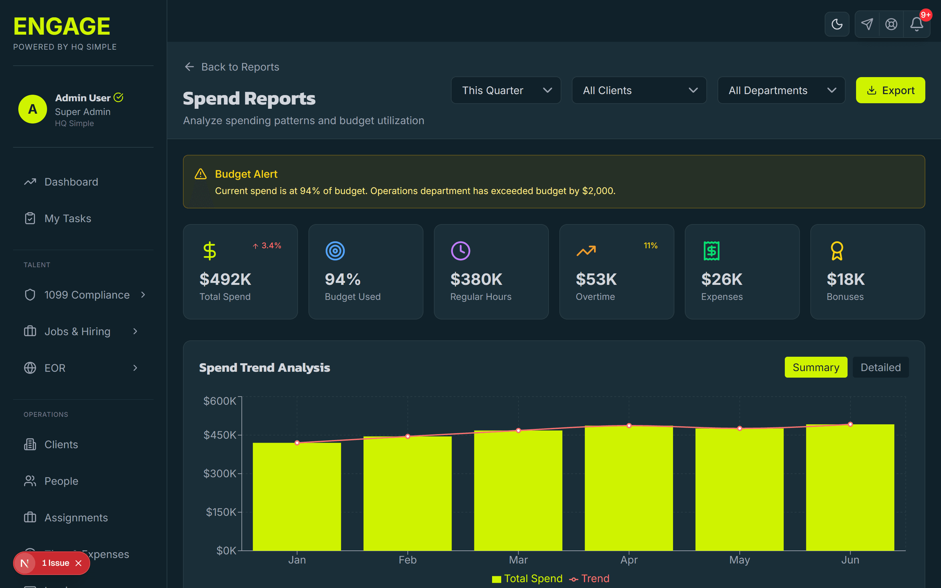Screen dimensions: 941x588
Task: Click the verified check badge icon
Action: pos(119,97)
